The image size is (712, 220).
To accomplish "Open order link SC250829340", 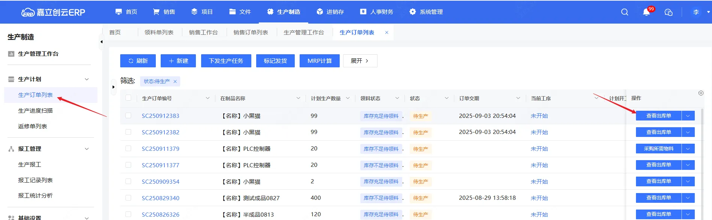I will pyautogui.click(x=160, y=198).
